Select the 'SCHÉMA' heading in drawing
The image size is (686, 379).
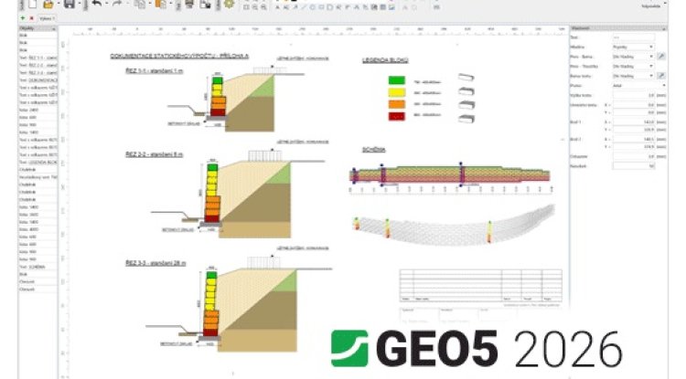[373, 150]
